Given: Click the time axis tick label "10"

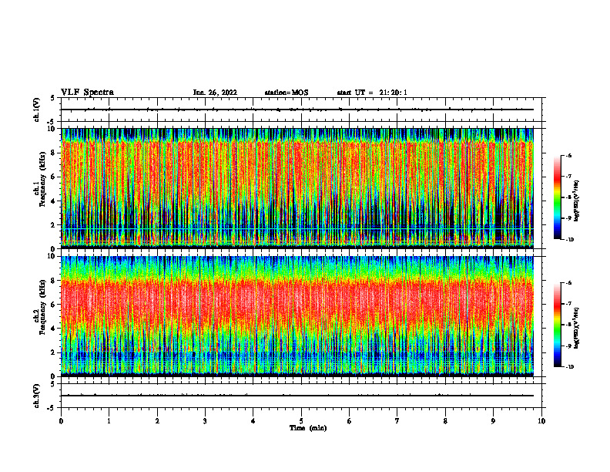Looking at the screenshot, I should click(541, 421).
